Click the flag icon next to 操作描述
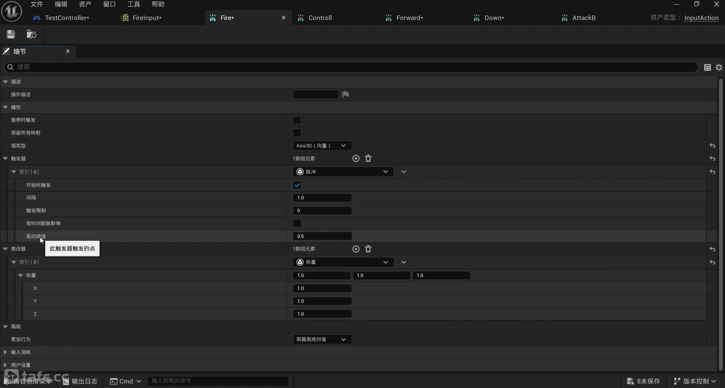 click(x=346, y=94)
